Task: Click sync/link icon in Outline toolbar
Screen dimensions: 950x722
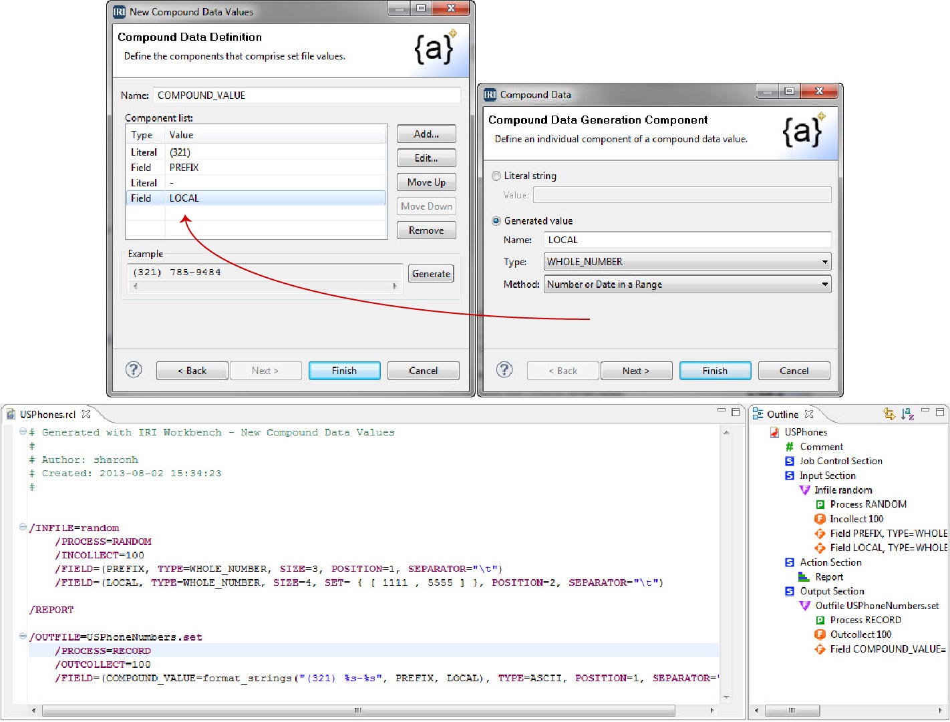Action: pos(889,414)
